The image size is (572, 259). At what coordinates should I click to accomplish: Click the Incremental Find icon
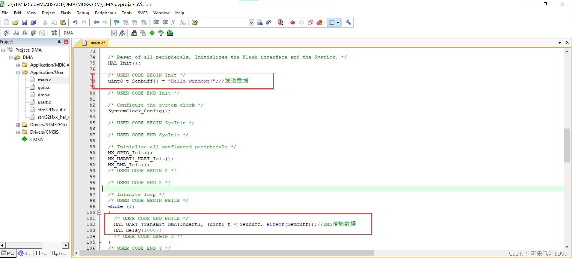[269, 22]
